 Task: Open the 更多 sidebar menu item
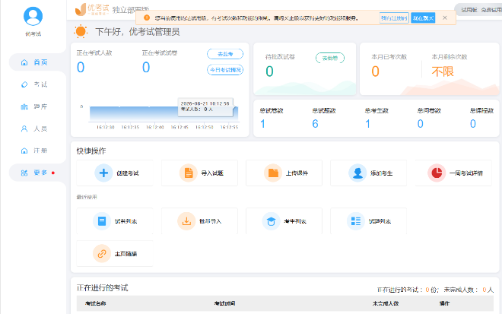[x=37, y=173]
